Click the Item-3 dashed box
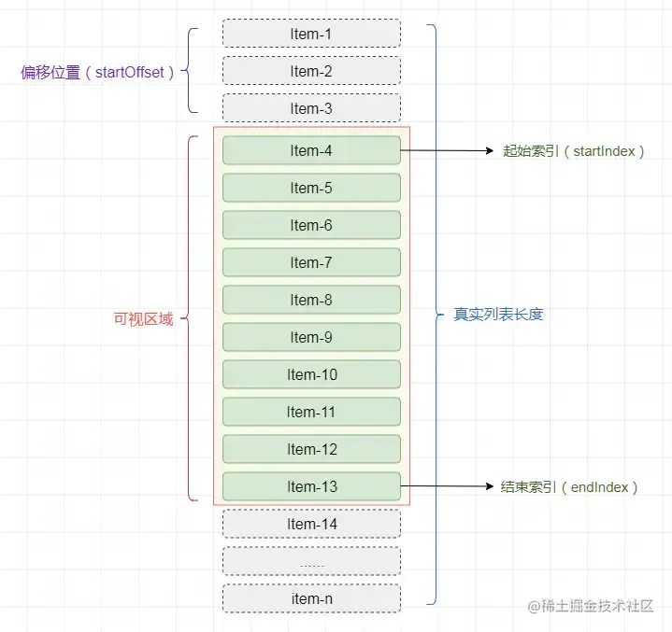Viewport: 672px width, 632px height. click(311, 108)
